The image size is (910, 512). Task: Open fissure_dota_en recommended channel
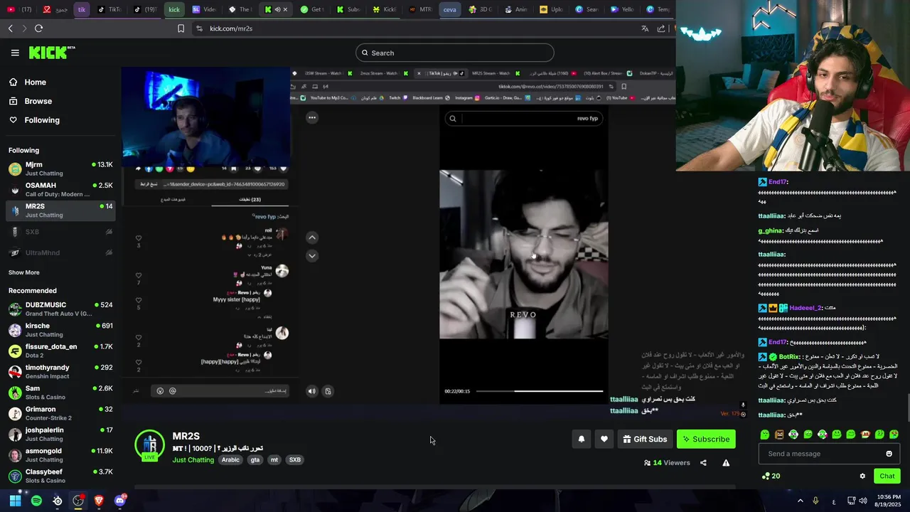[x=60, y=351]
